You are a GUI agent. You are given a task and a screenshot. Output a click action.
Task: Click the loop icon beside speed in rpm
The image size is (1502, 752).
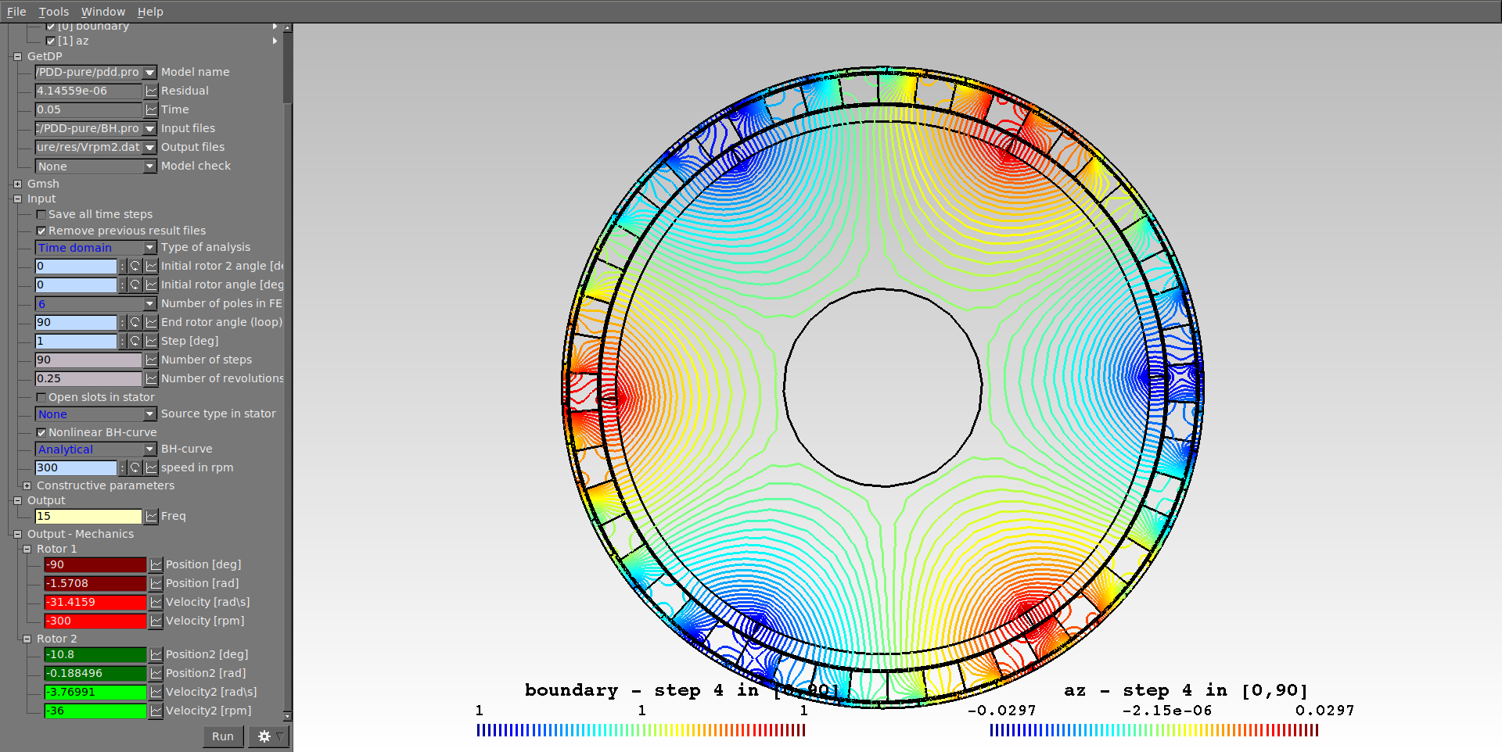click(136, 467)
